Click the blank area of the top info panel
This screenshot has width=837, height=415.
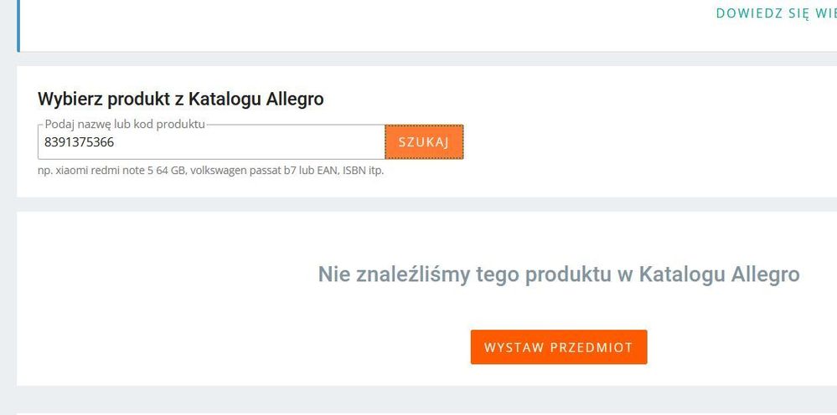point(335,25)
